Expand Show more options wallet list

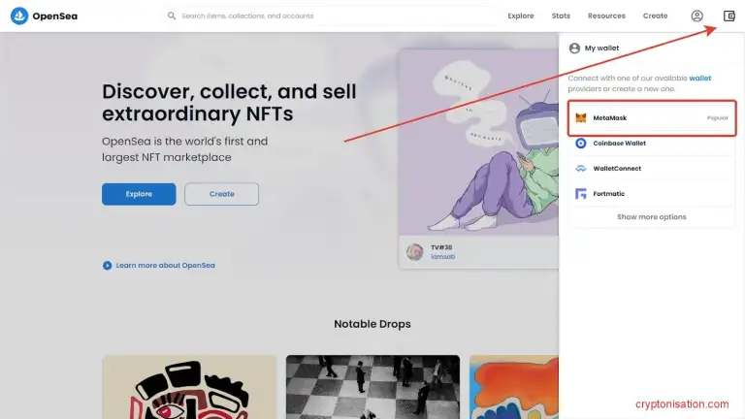point(652,216)
